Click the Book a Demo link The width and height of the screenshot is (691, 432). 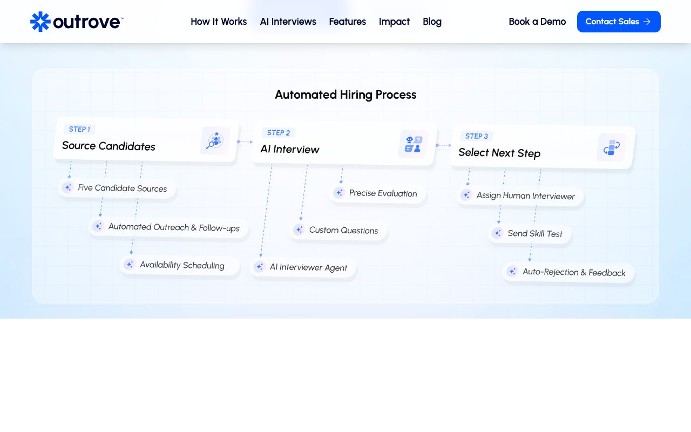537,22
